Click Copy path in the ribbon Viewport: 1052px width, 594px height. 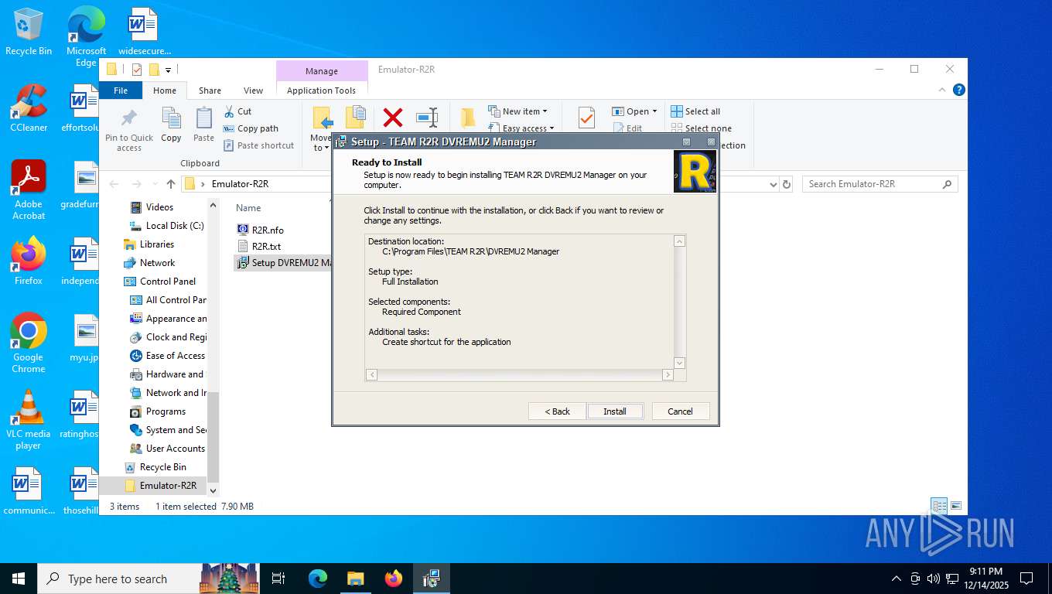tap(251, 128)
